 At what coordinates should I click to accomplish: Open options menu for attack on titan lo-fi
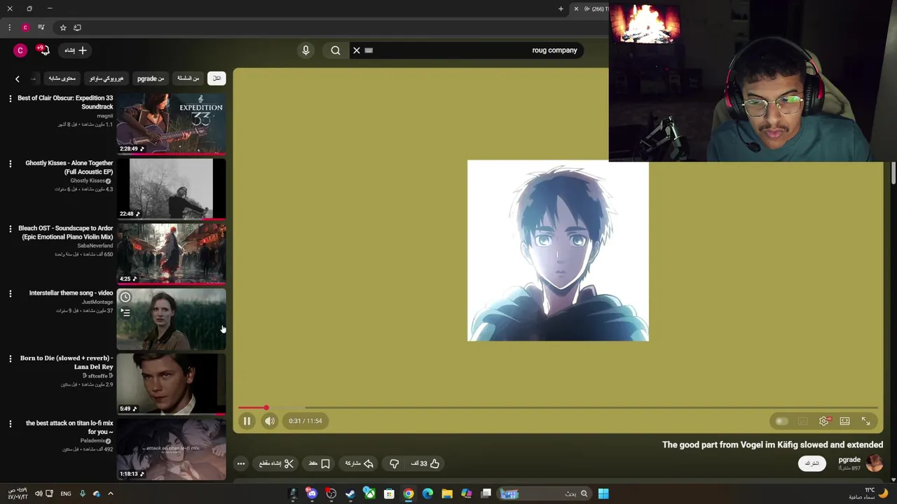[10, 424]
